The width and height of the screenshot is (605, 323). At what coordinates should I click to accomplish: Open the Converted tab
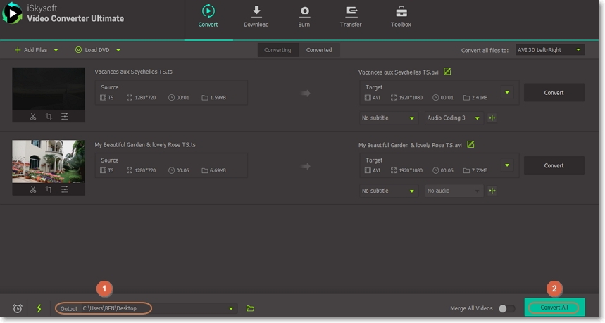pyautogui.click(x=319, y=50)
